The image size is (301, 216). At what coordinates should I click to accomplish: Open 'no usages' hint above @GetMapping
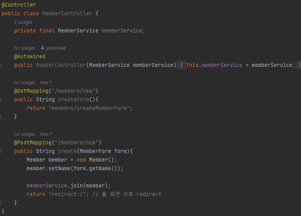click(25, 83)
